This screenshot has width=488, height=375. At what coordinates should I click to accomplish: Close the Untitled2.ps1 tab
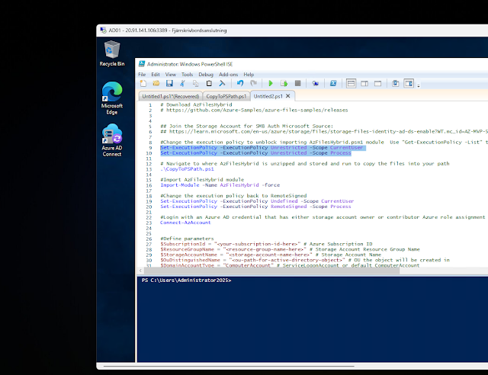(x=288, y=96)
